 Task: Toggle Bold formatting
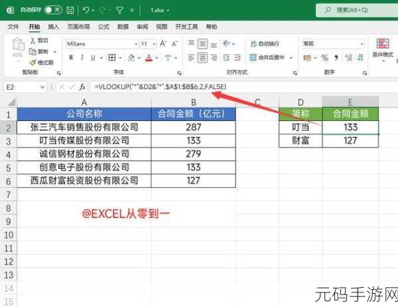(71, 58)
